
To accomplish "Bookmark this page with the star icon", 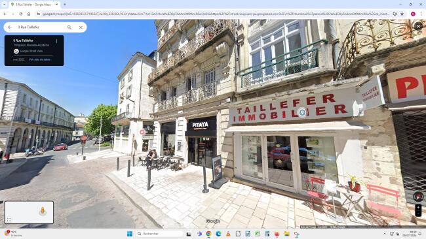I will point(402,14).
